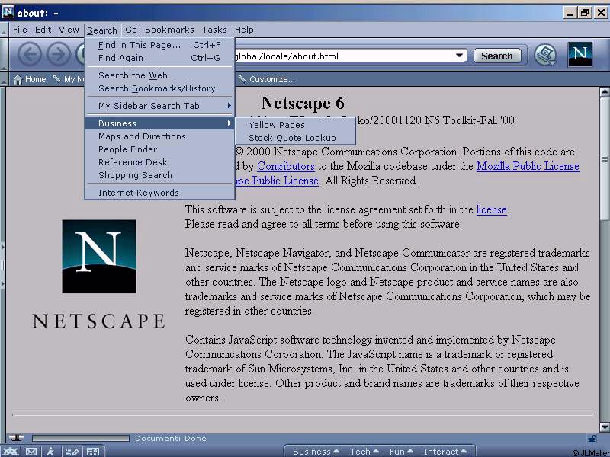Screen dimensions: 610x457
Task: Open the Address Book taskbar icon
Action: [93, 452]
